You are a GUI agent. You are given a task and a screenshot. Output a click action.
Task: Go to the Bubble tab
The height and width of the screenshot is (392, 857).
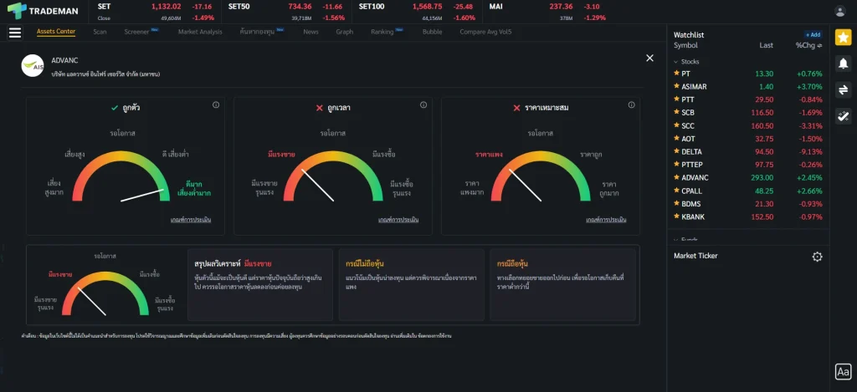(432, 32)
